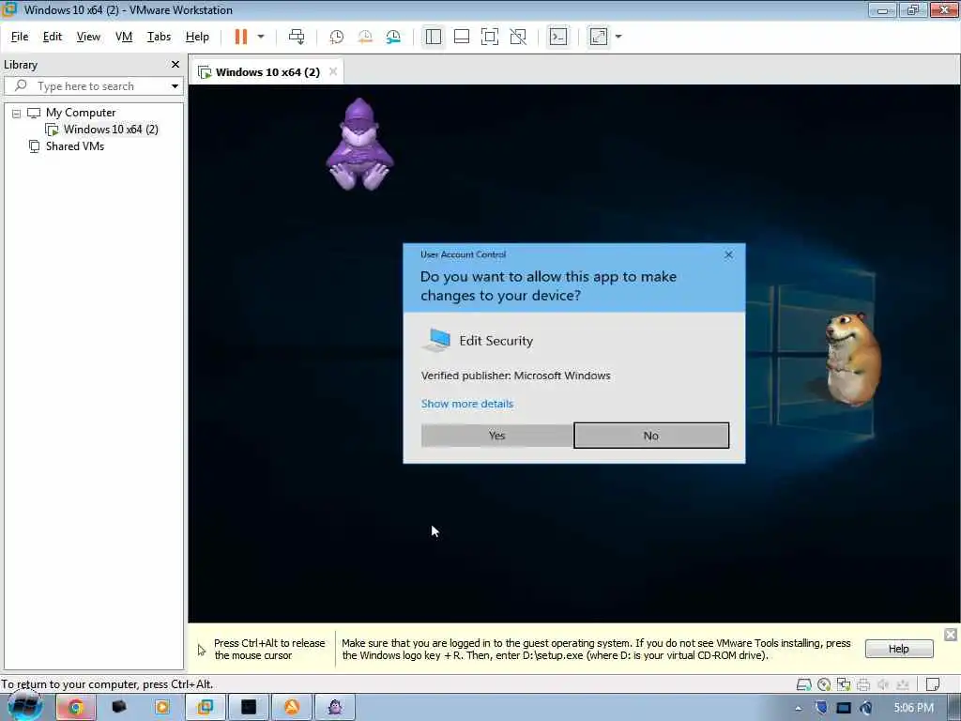
Task: Open the orange Avast taskbar icon
Action: pyautogui.click(x=292, y=708)
